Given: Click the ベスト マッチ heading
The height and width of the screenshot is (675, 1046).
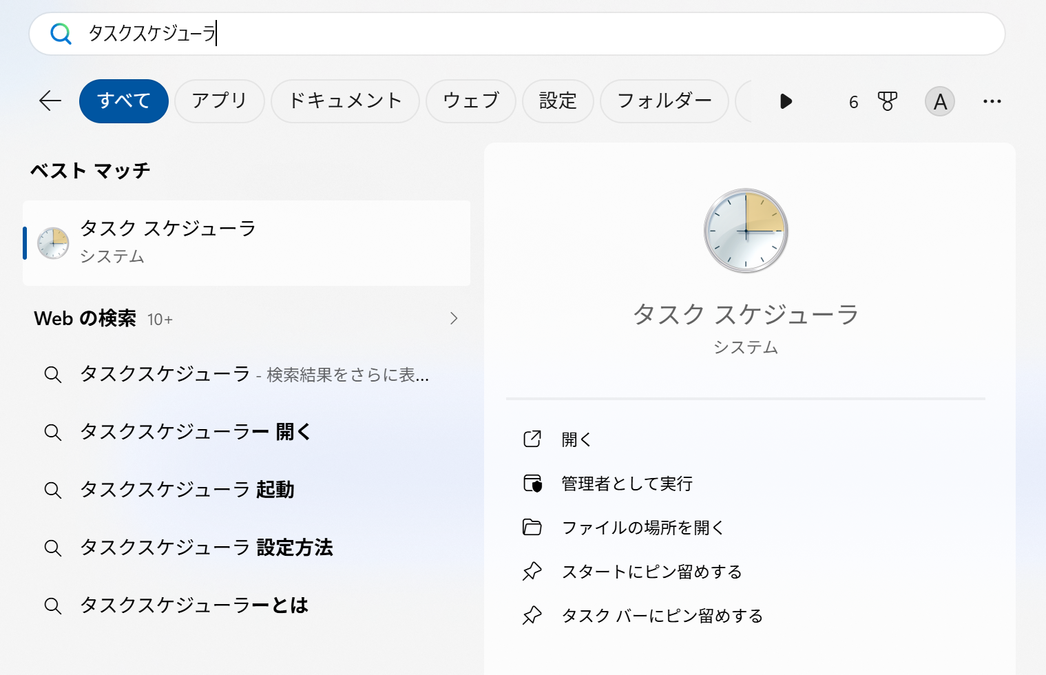Looking at the screenshot, I should tap(90, 171).
